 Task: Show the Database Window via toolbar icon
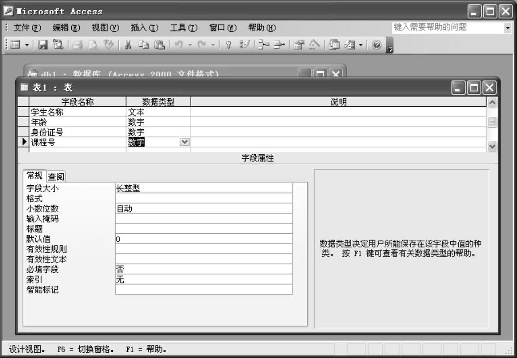tap(334, 44)
